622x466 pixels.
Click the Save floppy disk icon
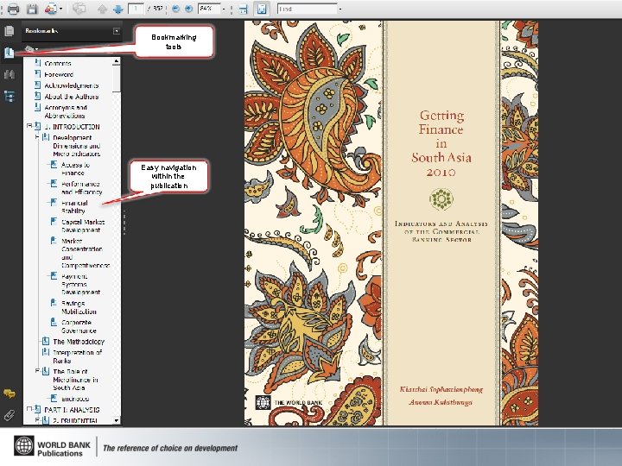32,9
